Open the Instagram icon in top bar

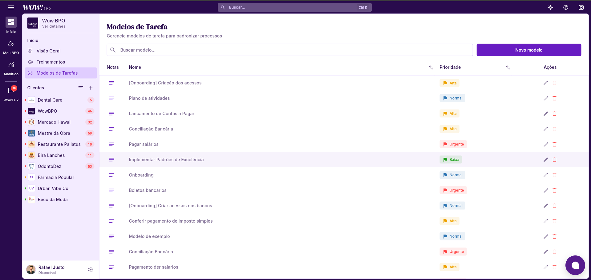click(581, 7)
